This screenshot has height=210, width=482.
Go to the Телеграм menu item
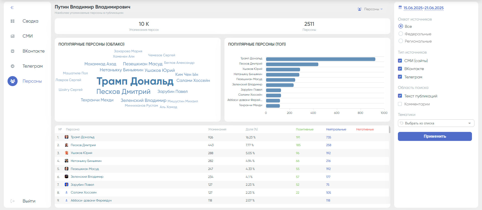(33, 66)
